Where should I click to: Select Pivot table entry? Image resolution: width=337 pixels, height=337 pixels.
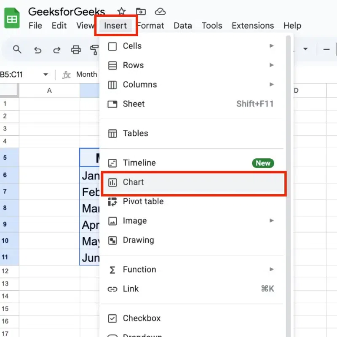[193, 202]
